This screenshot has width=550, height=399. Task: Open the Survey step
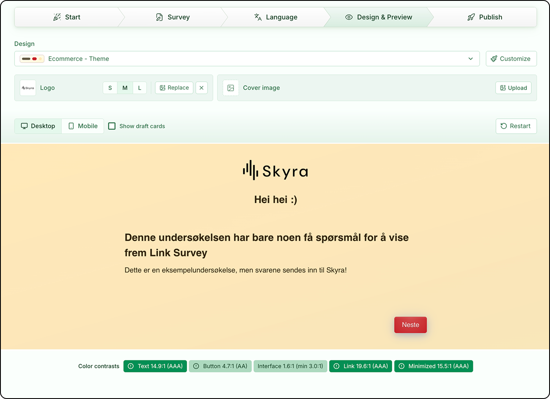[173, 17]
